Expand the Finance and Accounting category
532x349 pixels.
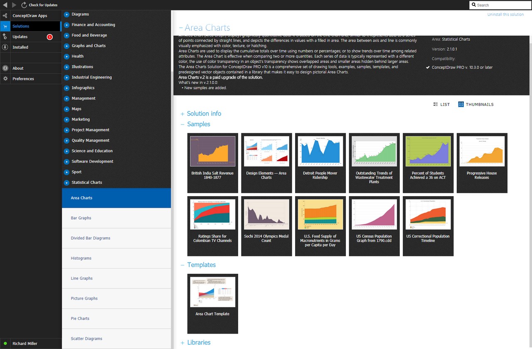pos(66,25)
